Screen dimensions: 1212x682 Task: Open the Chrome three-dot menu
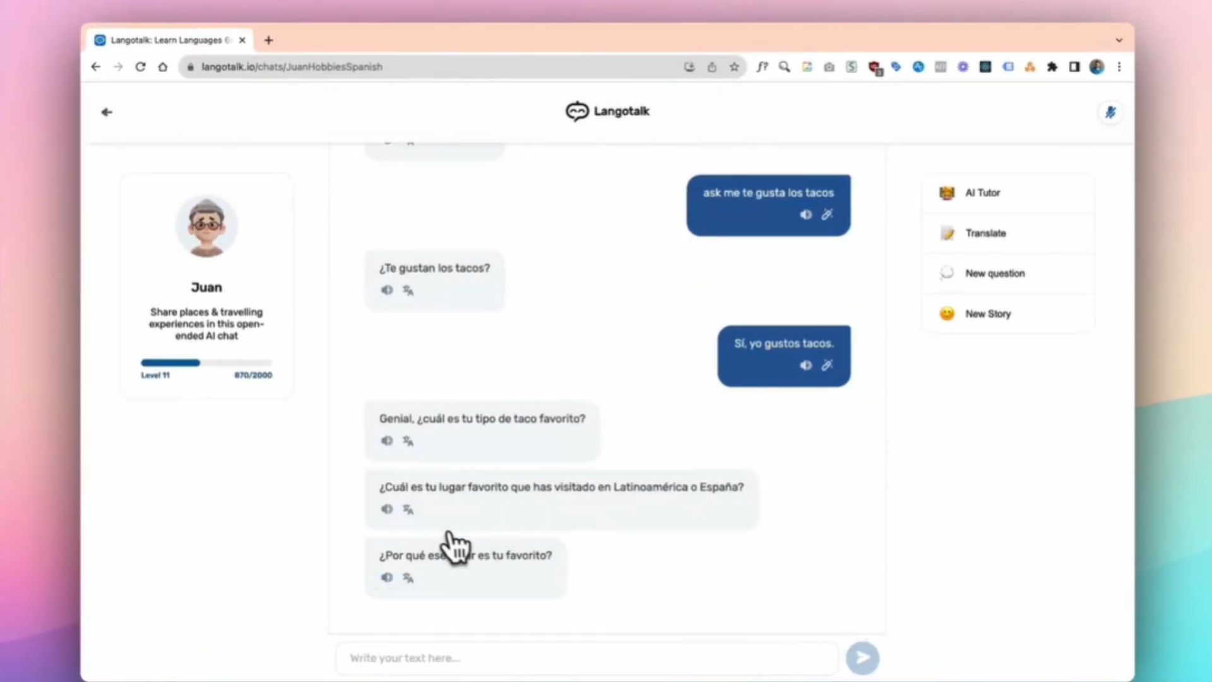click(1119, 67)
